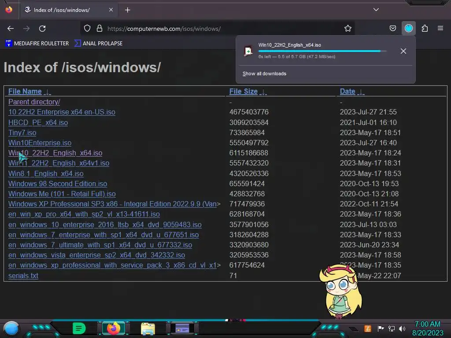Open the MEDIAFIRE ROULETTER bookmark
This screenshot has width=451, height=338.
coord(37,44)
